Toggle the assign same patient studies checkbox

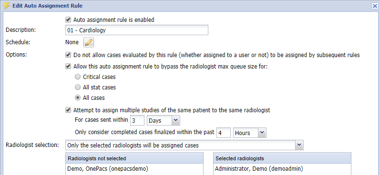(68, 110)
